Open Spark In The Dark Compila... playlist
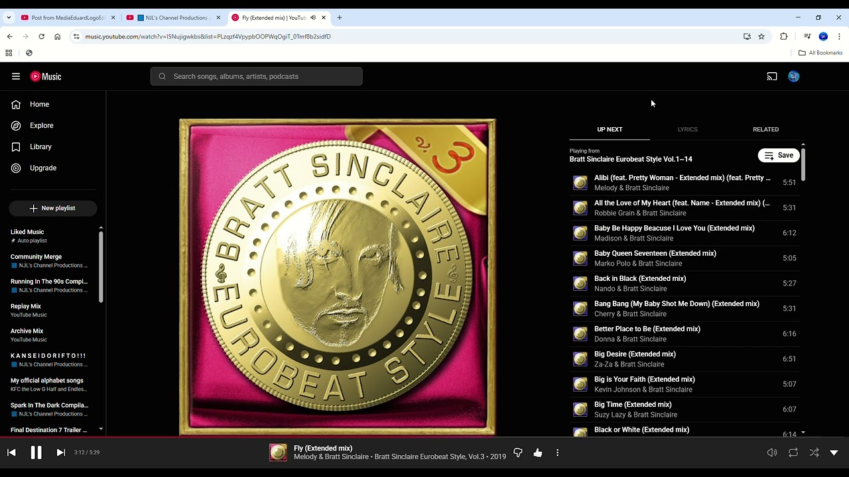Screen dimensions: 849x477 (x=50, y=409)
